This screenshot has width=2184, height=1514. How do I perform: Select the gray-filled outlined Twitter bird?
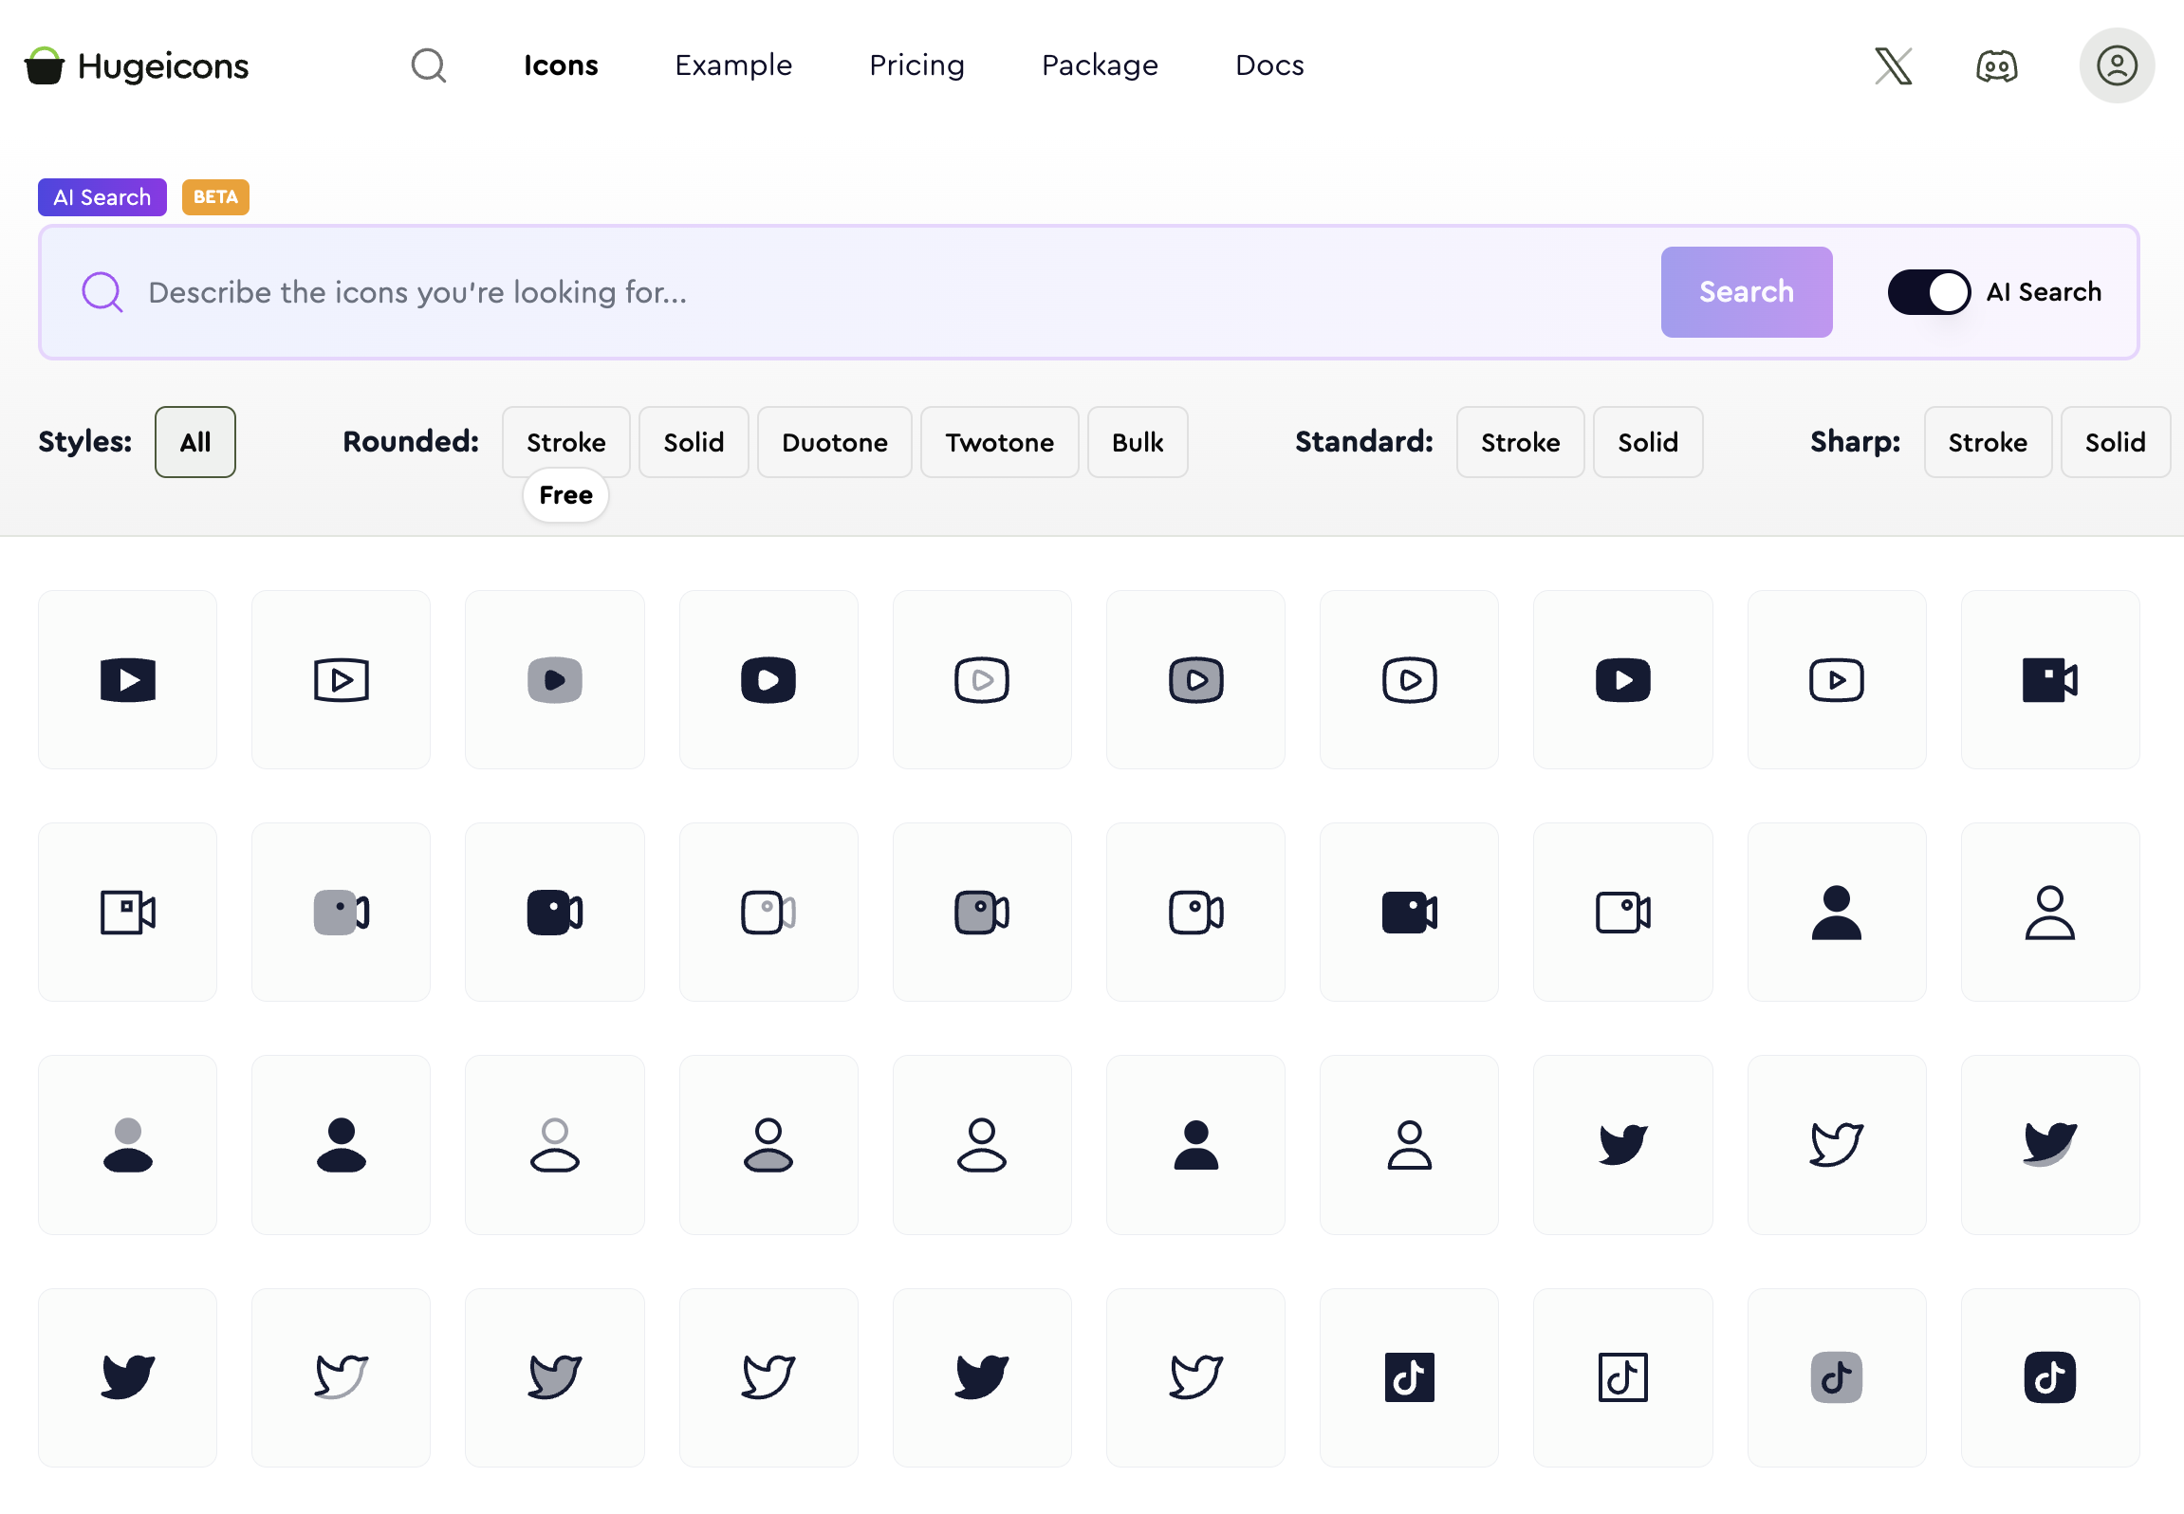[x=555, y=1377]
